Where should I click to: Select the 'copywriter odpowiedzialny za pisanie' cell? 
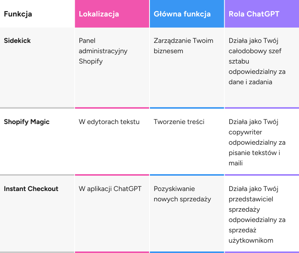(257, 142)
